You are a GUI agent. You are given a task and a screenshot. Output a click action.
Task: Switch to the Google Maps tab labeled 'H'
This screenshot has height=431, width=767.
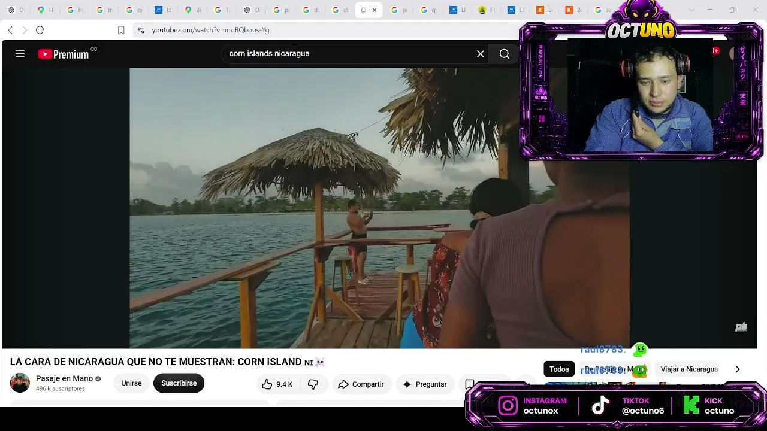point(46,10)
